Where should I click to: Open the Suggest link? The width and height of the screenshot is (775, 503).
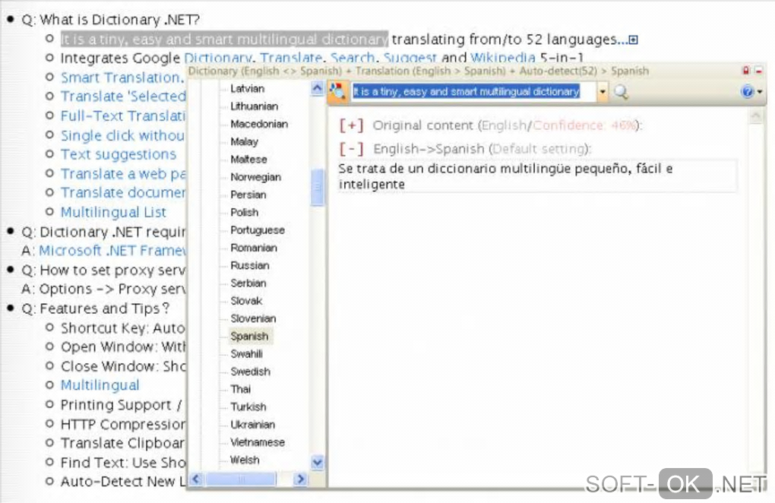pyautogui.click(x=410, y=59)
